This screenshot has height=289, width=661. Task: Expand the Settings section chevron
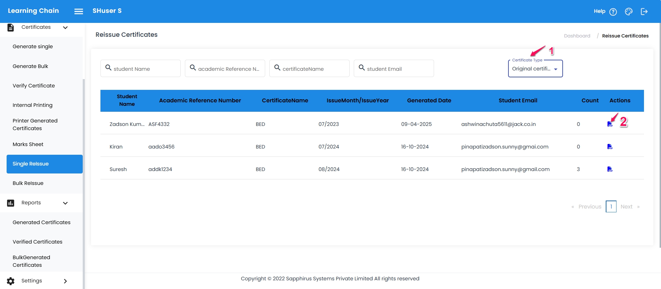[x=65, y=281]
